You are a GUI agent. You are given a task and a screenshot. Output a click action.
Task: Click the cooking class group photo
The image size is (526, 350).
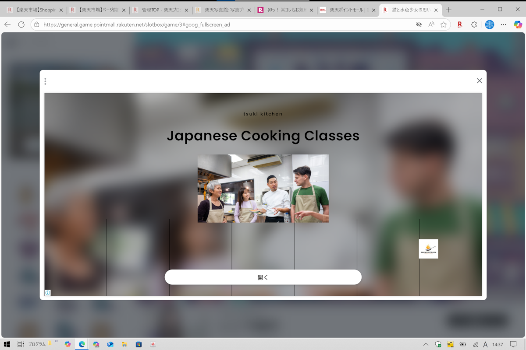[x=263, y=189]
